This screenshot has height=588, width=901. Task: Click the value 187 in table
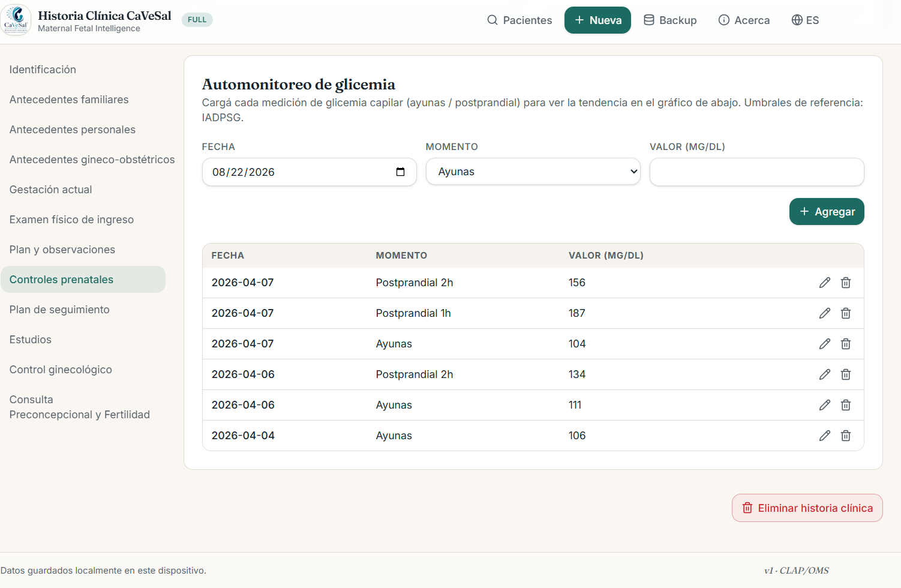coord(577,313)
